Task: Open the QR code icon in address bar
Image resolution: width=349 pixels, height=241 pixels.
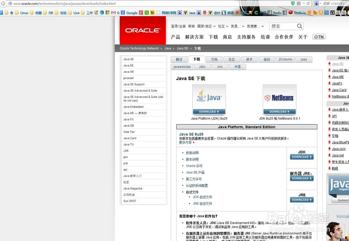Action: point(299,3)
